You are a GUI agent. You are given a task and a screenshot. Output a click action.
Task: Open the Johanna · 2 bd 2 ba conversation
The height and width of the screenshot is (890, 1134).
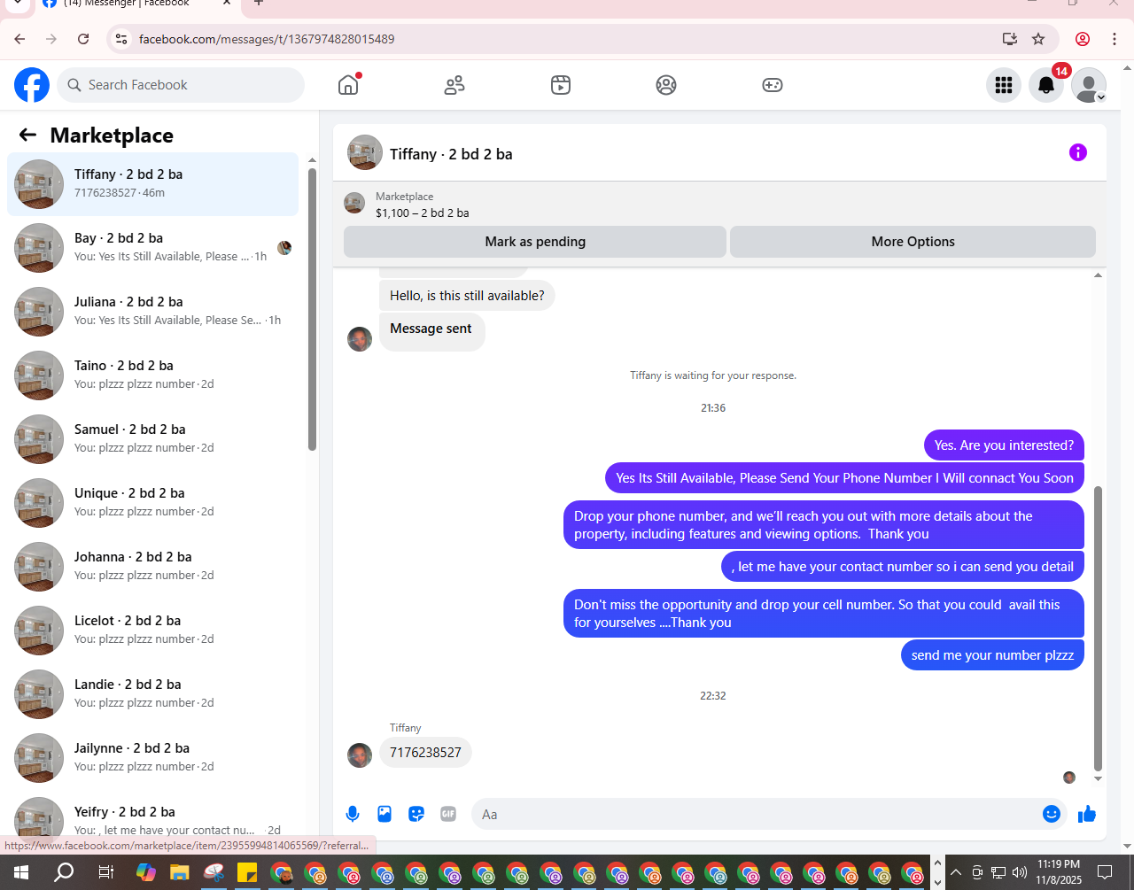click(x=153, y=567)
